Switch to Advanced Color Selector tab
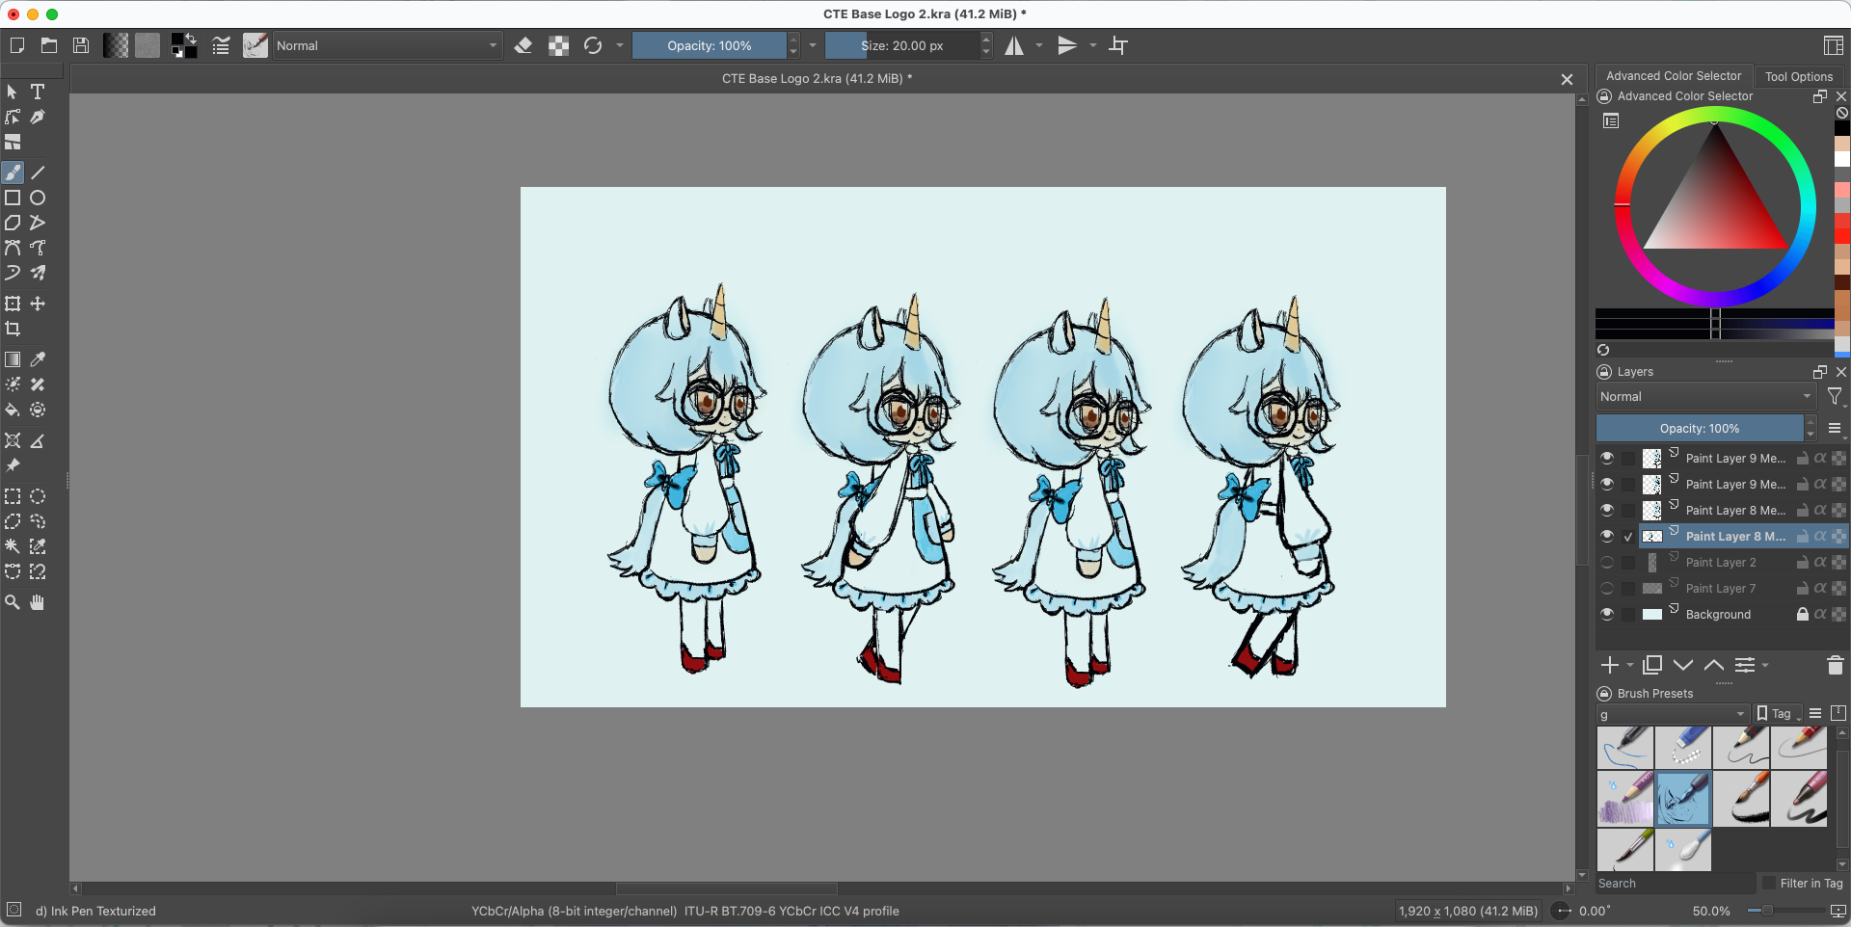 pyautogui.click(x=1674, y=76)
